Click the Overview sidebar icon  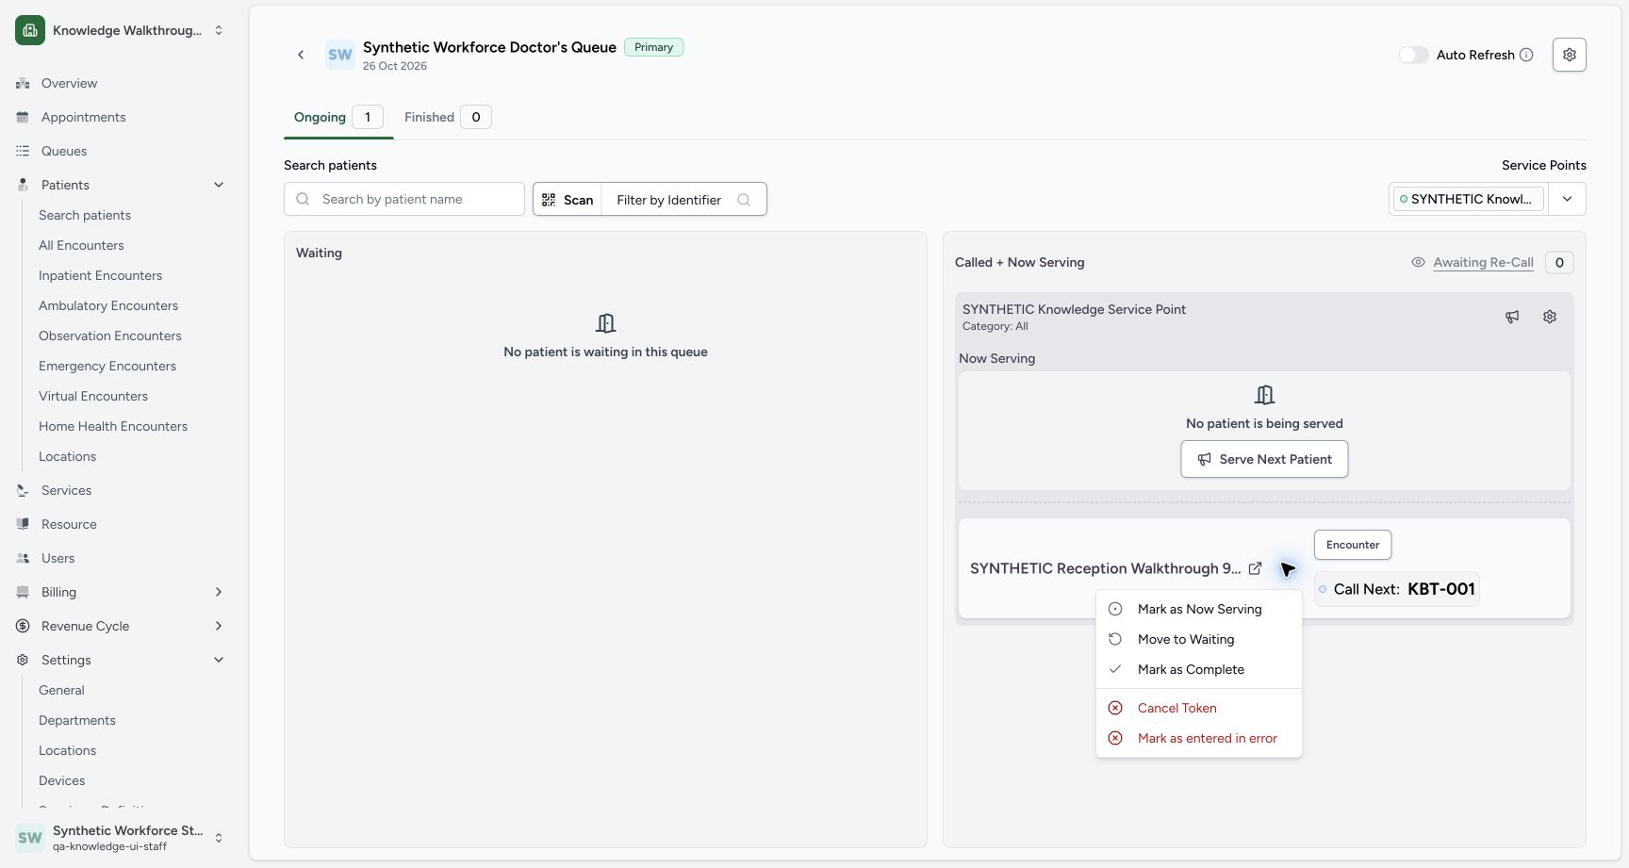click(23, 83)
